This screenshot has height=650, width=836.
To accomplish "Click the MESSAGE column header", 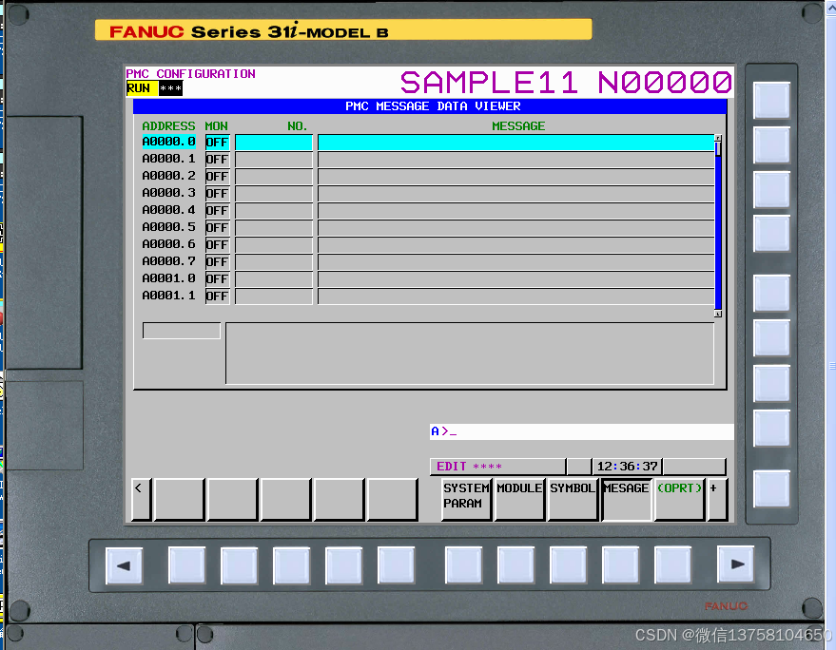I will [518, 126].
